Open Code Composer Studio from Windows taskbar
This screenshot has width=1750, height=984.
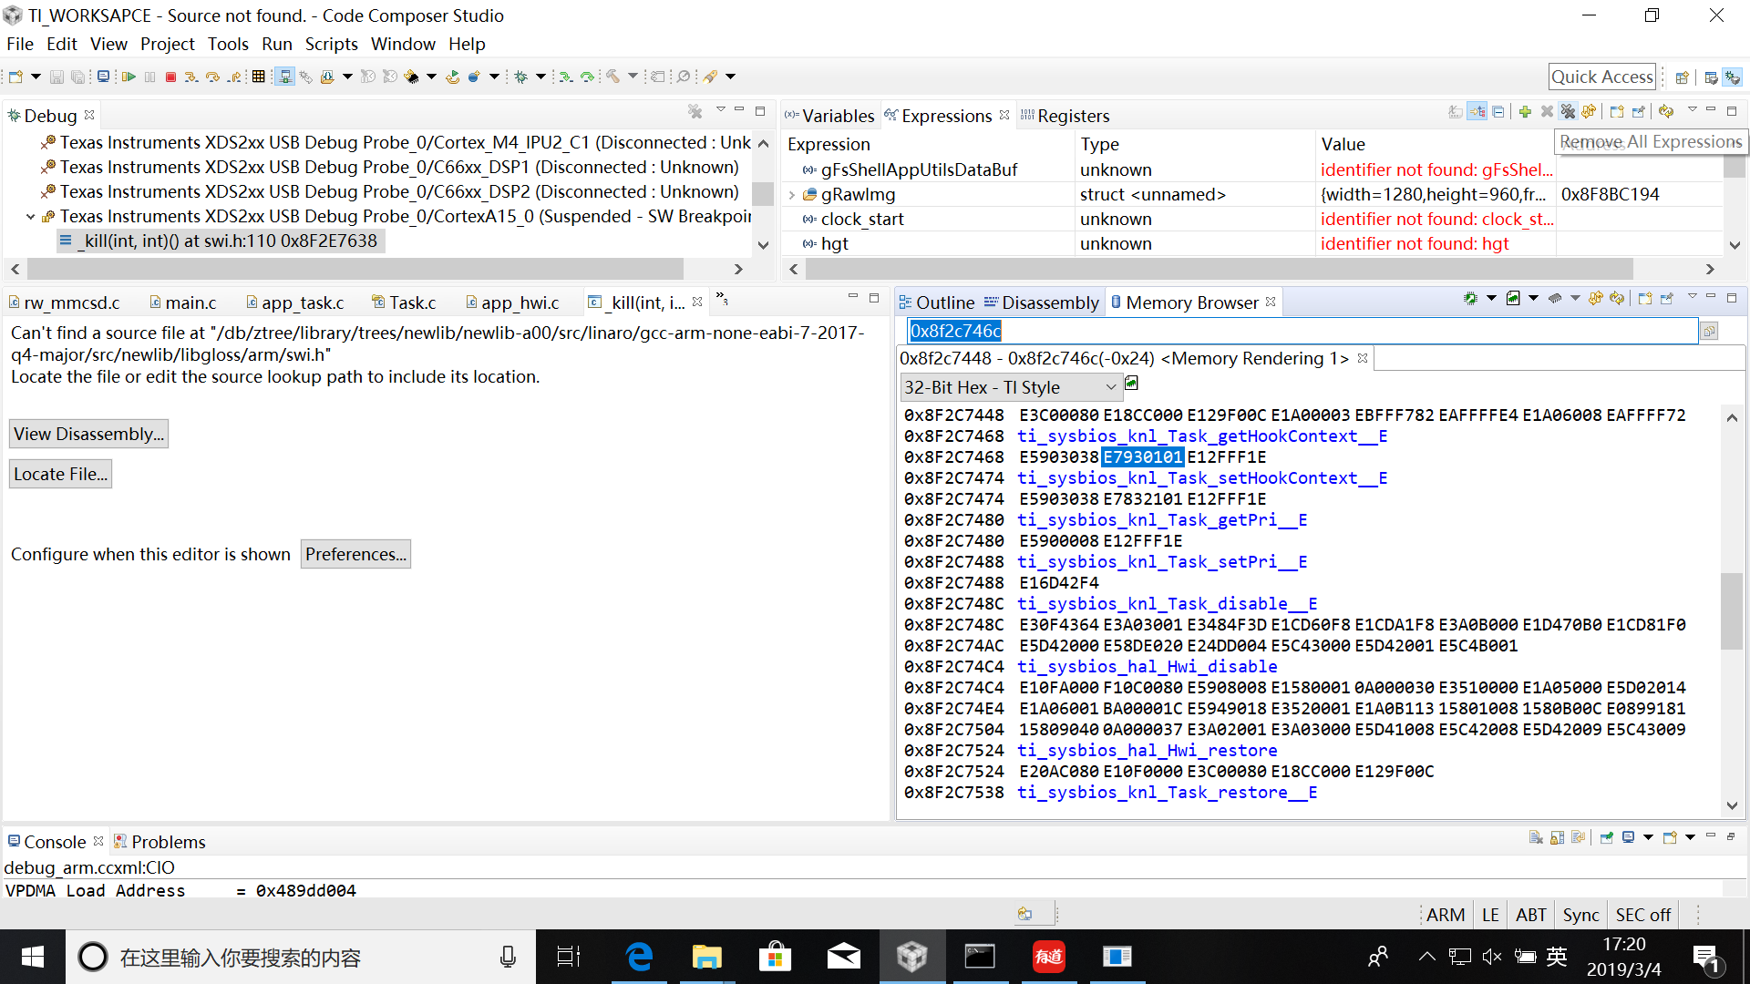tap(911, 957)
